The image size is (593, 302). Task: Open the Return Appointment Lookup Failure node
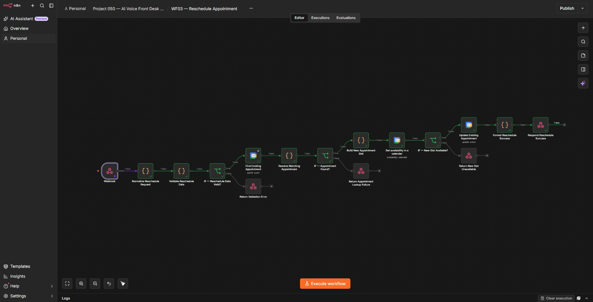(361, 171)
